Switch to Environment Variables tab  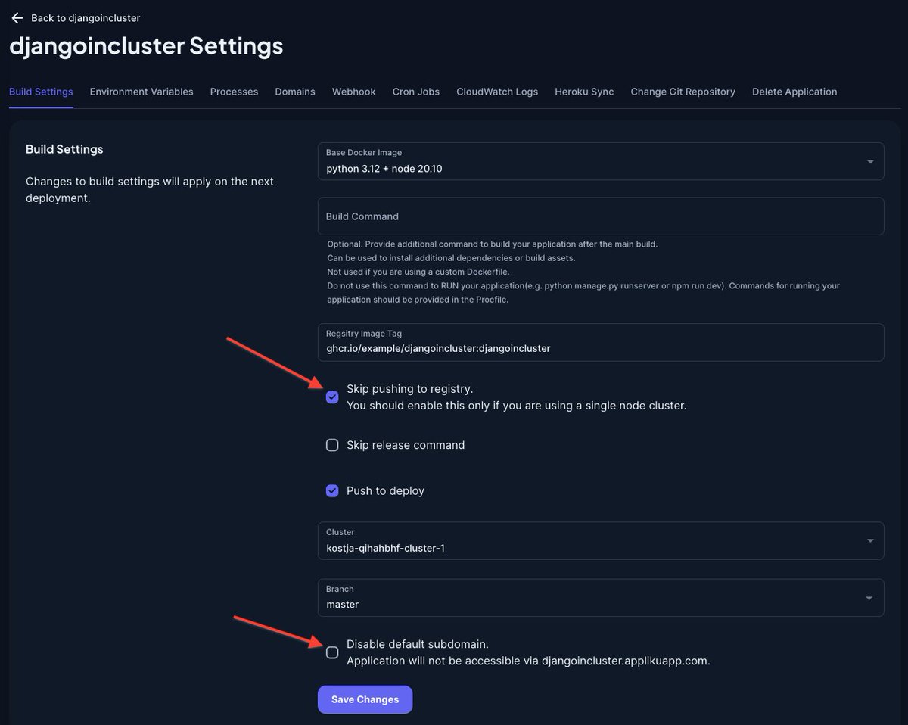pos(141,92)
